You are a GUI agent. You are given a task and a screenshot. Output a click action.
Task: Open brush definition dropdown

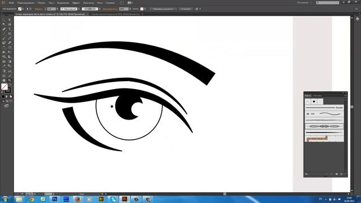pyautogui.click(x=99, y=9)
